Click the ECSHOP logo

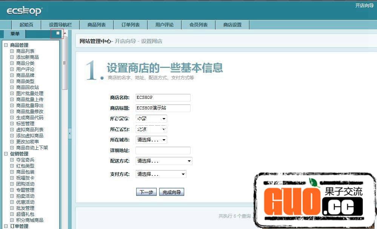25,11
